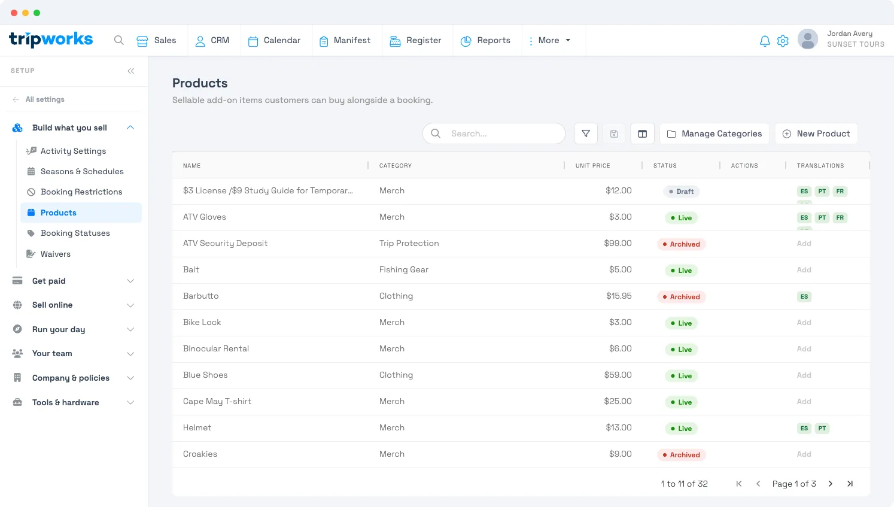Expand the Sell online section
894x507 pixels.
pyautogui.click(x=74, y=305)
